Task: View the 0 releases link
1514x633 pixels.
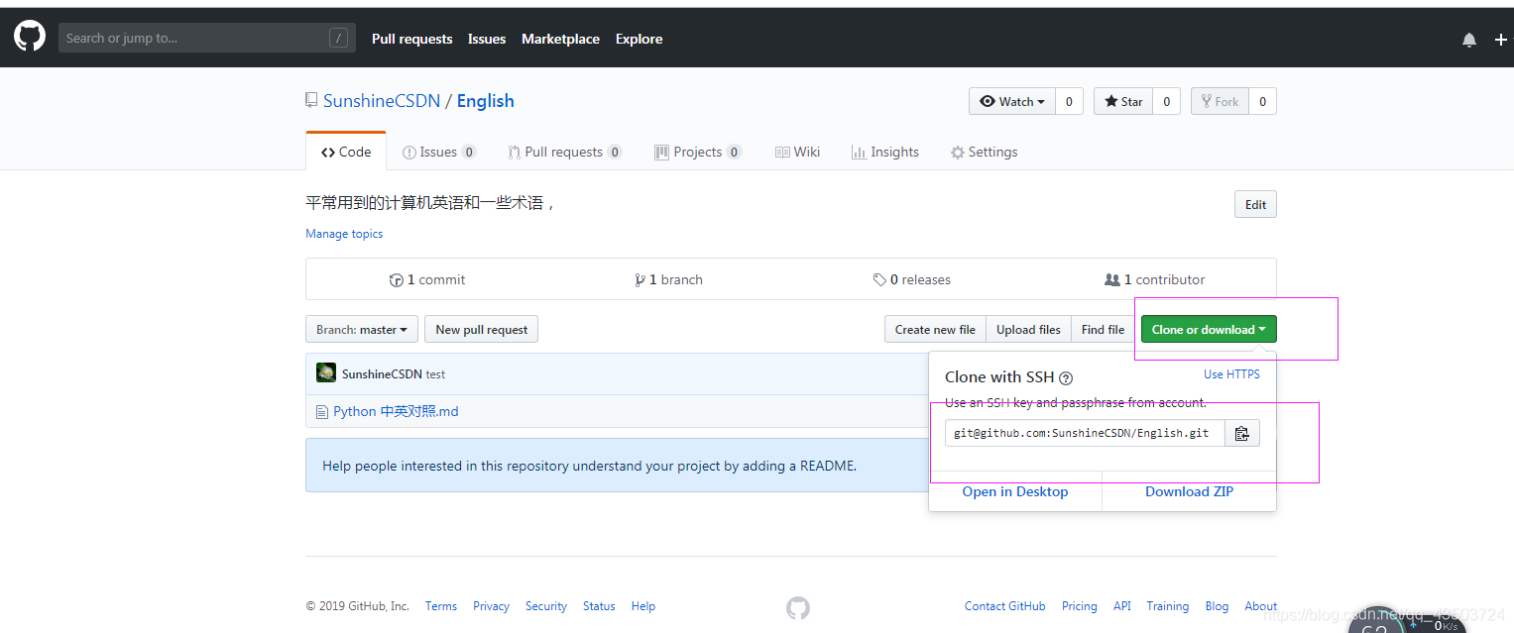Action: coord(912,279)
